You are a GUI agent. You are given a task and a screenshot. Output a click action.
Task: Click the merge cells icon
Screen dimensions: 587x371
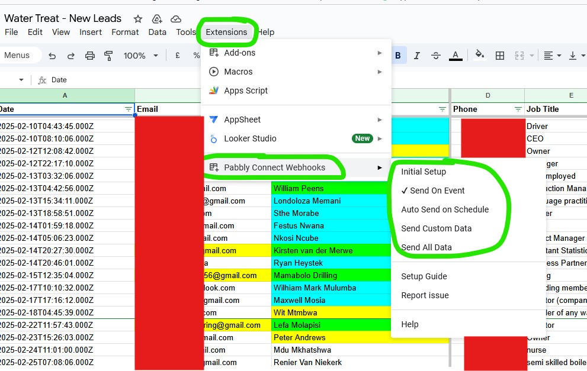click(x=519, y=56)
